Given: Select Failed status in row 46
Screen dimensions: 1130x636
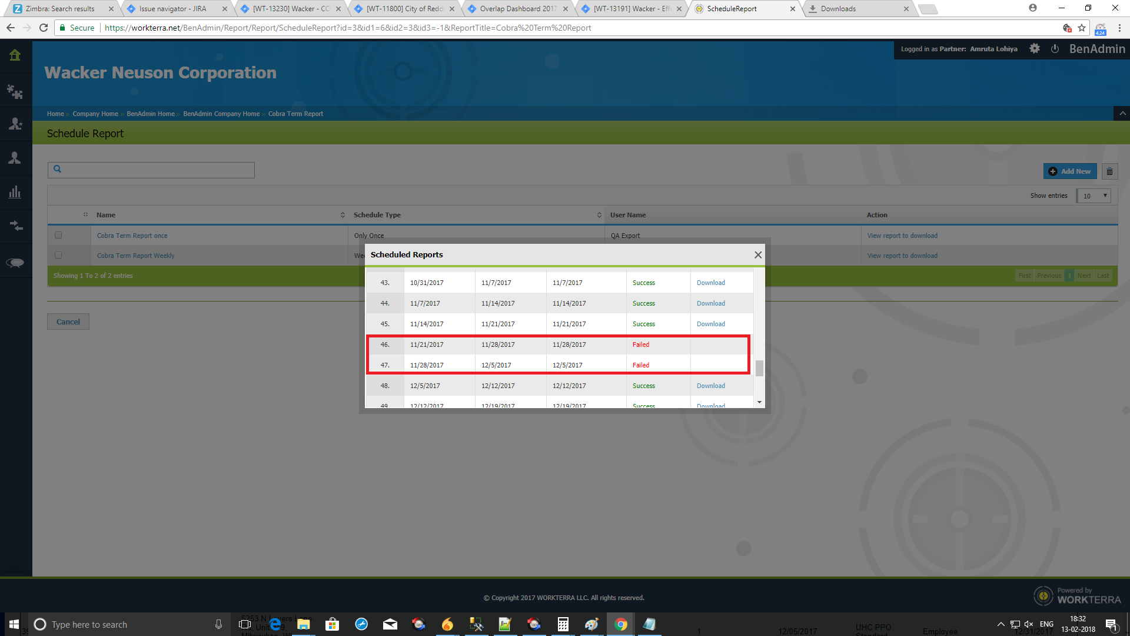Looking at the screenshot, I should tap(641, 344).
